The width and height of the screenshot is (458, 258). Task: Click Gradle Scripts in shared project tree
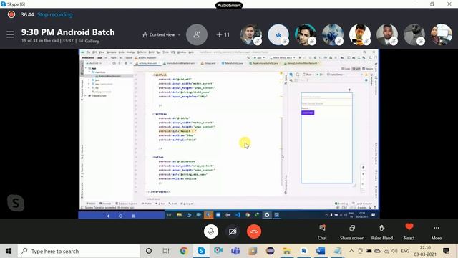tap(99, 95)
